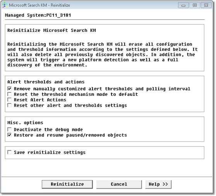This screenshot has height=196, width=216.
Task: Check Save reinitialize settings
Action: point(10,153)
